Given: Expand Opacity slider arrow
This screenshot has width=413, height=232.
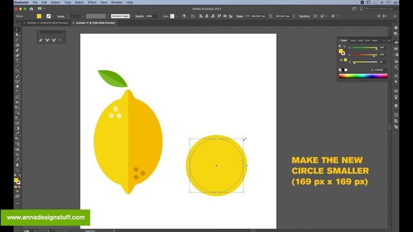Looking at the screenshot, I should 159,16.
